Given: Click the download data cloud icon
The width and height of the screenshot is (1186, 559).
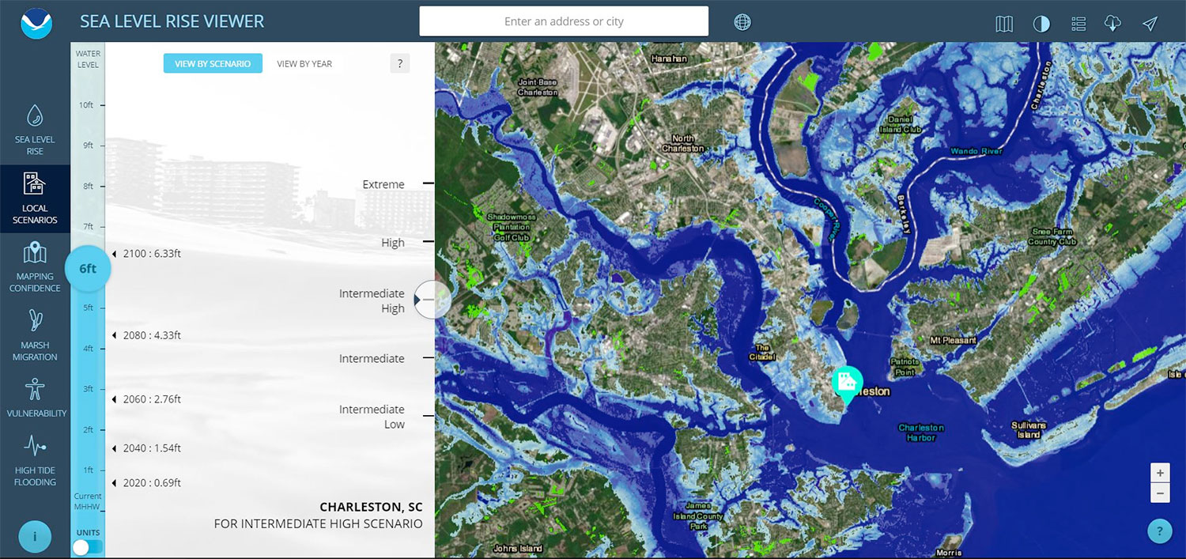Looking at the screenshot, I should [1113, 24].
